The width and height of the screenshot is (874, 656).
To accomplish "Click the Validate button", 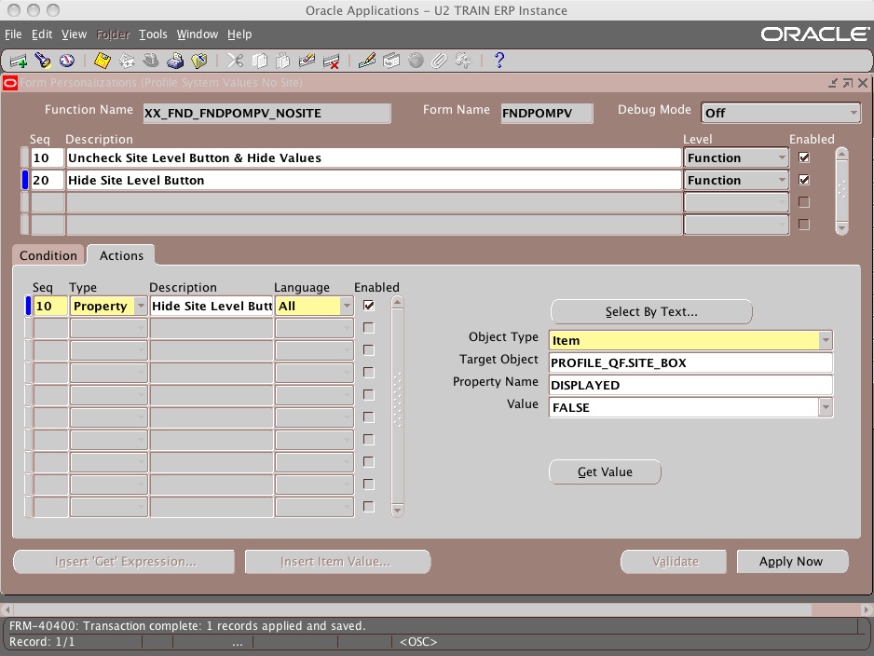I will pyautogui.click(x=674, y=561).
